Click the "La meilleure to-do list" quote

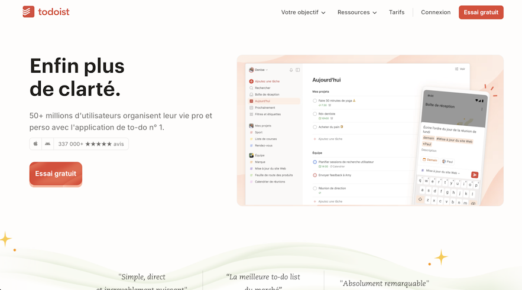coord(263,281)
